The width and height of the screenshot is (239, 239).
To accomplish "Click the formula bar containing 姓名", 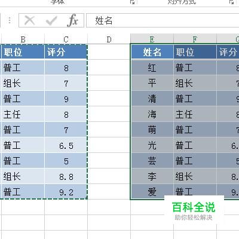I will pos(163,20).
